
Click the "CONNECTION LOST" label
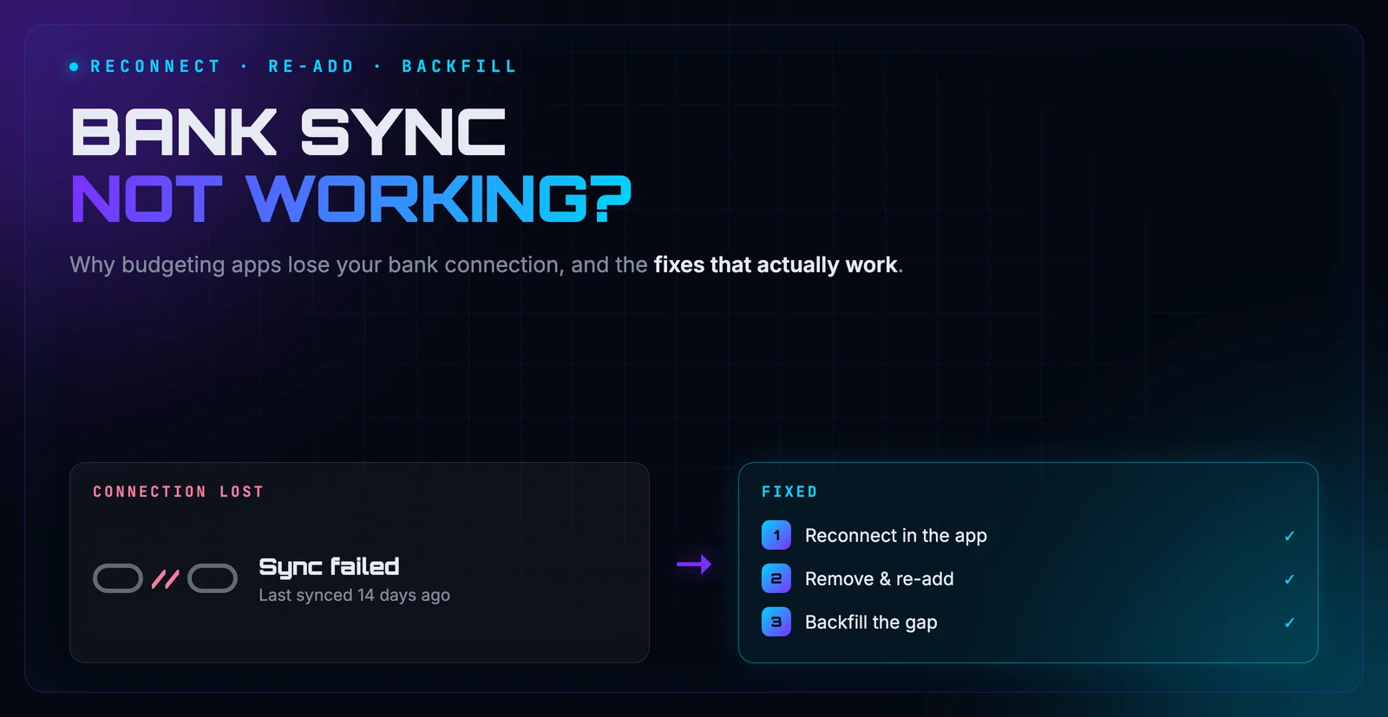(178, 492)
